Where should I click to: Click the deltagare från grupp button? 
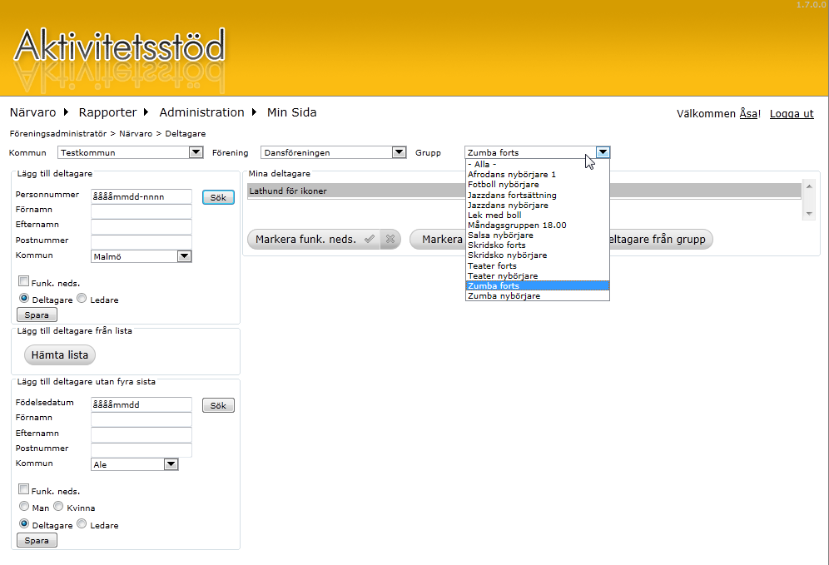(660, 240)
